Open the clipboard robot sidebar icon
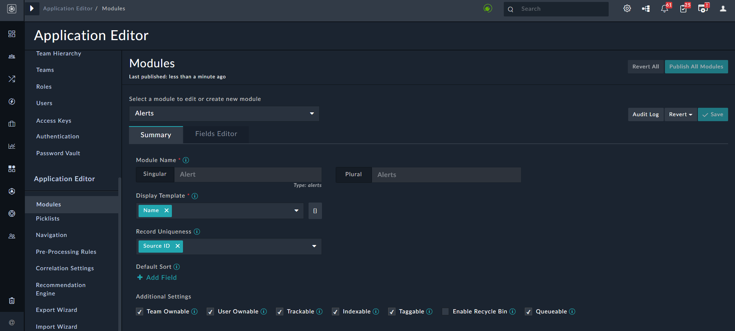Screen dimensions: 735x331 (12, 301)
